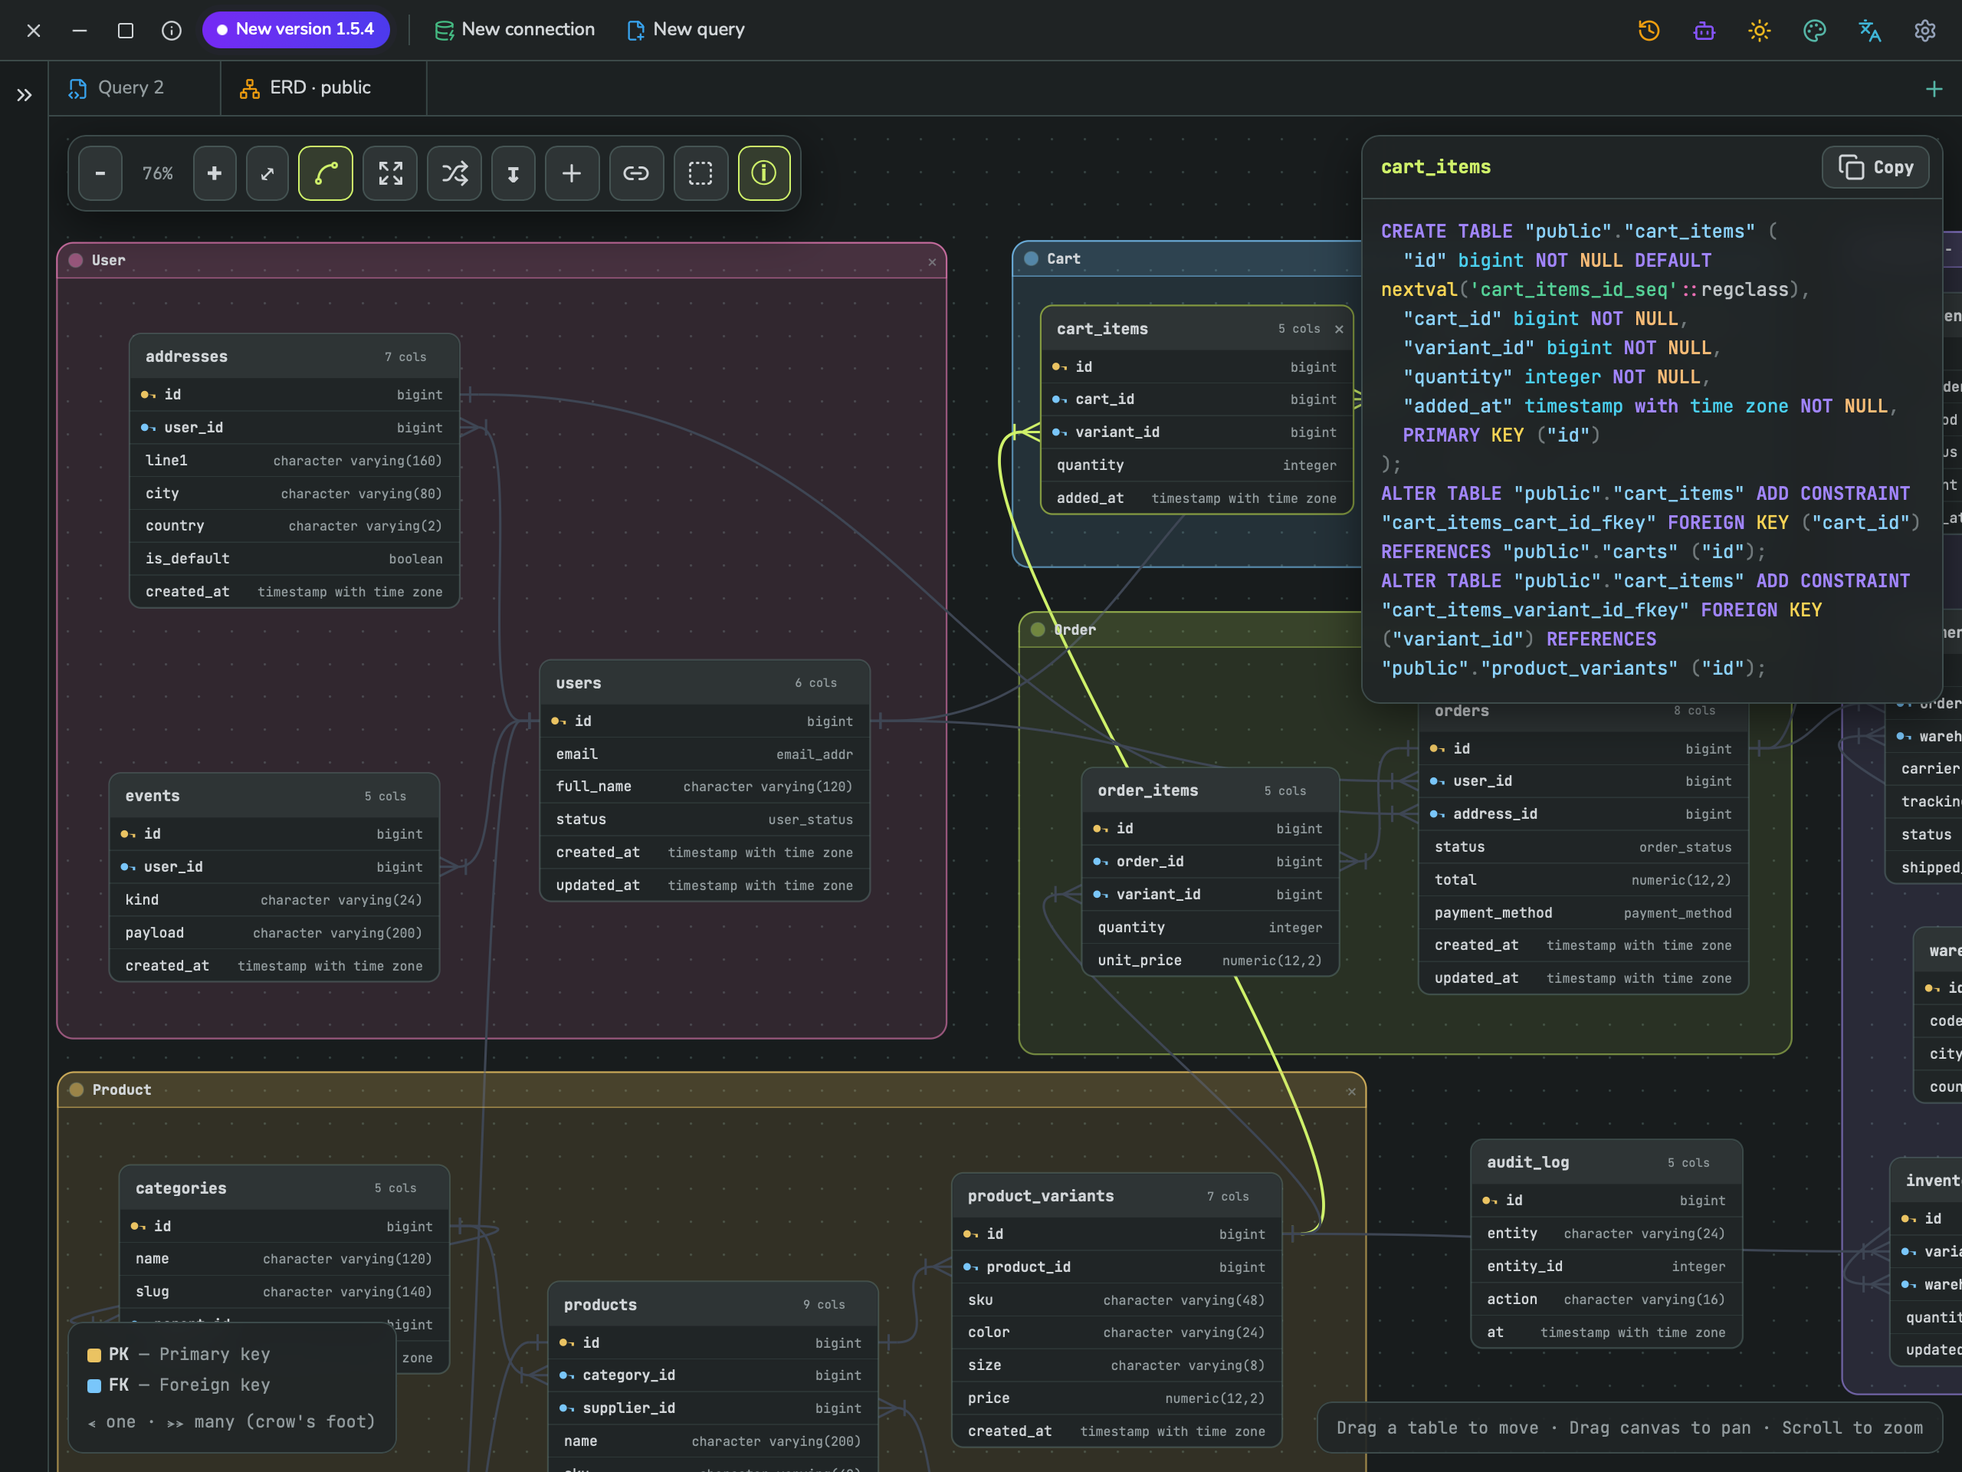Select the order_items table header

coord(1210,790)
